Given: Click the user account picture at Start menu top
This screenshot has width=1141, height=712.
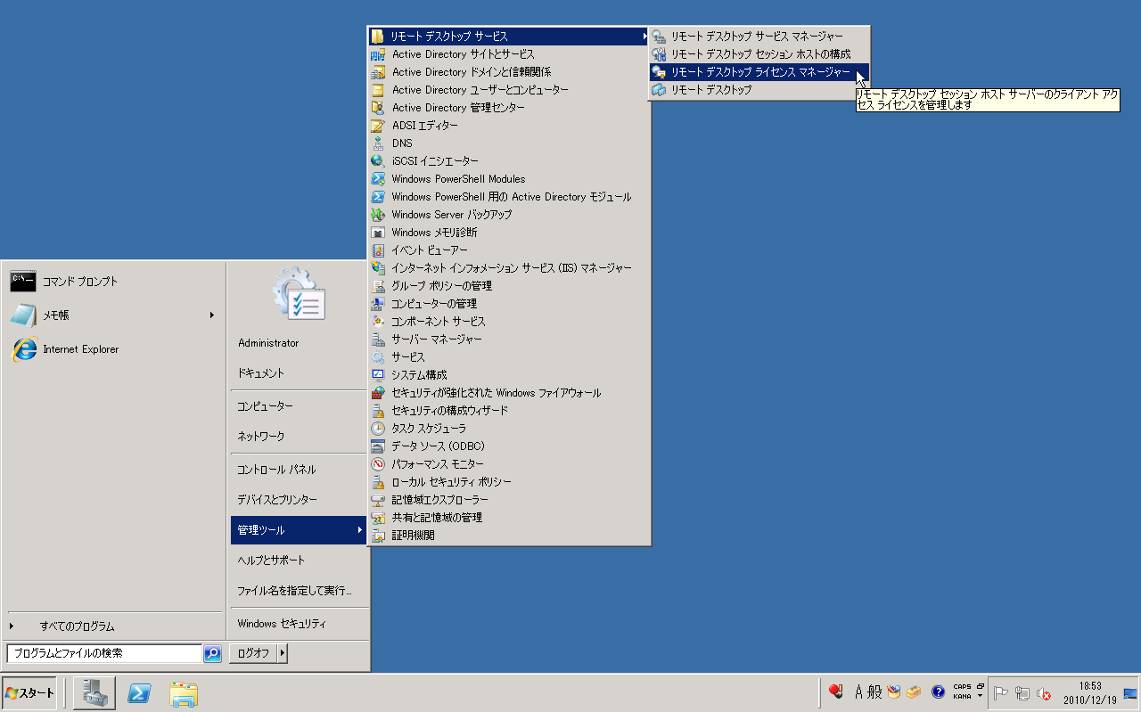Looking at the screenshot, I should coord(299,294).
